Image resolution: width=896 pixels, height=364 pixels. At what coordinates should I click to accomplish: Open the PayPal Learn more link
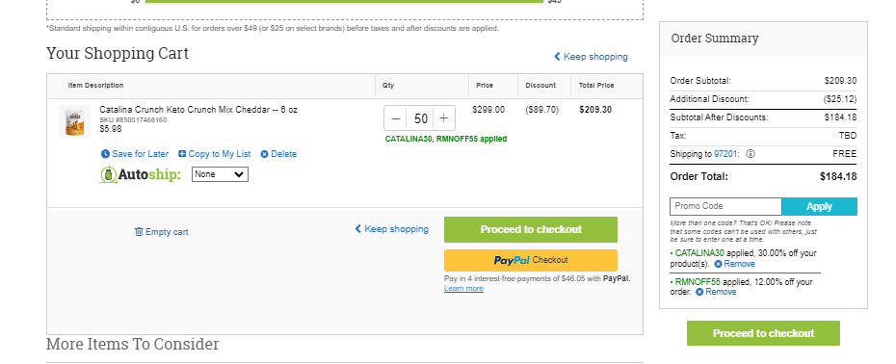pos(463,289)
